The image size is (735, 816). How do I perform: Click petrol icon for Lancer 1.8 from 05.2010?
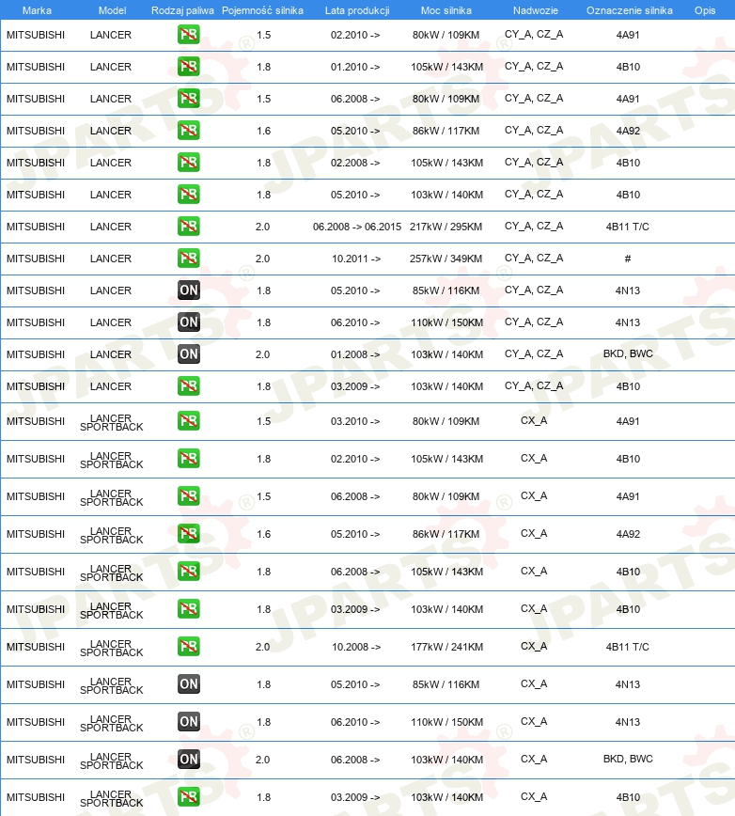point(188,195)
